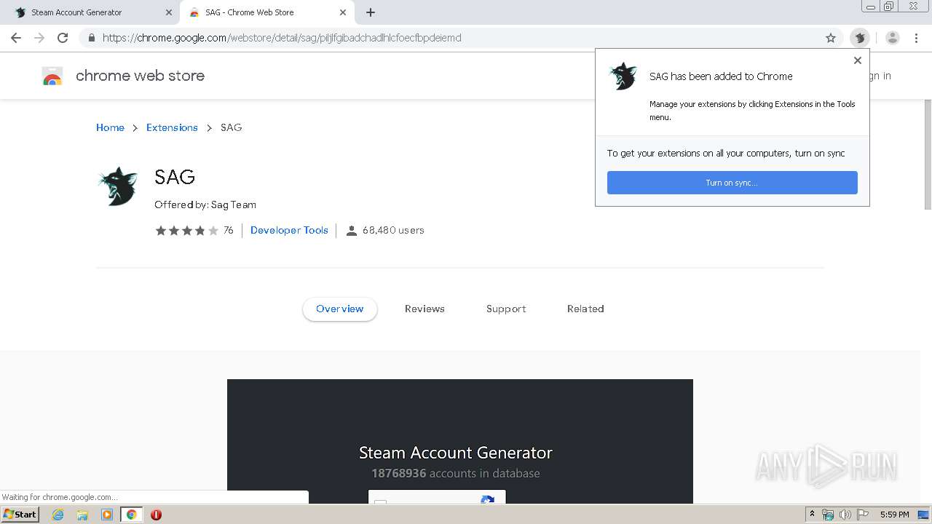
Task: Reload the current page
Action: (x=63, y=38)
